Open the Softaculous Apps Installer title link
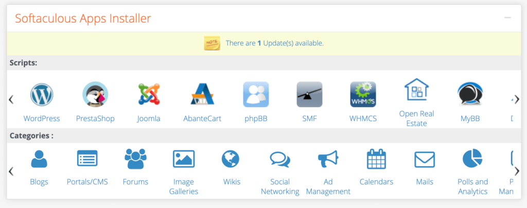Screen dimensions: 527x208 click(83, 18)
